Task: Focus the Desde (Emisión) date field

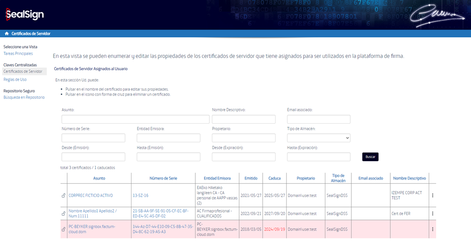Action: (93, 157)
